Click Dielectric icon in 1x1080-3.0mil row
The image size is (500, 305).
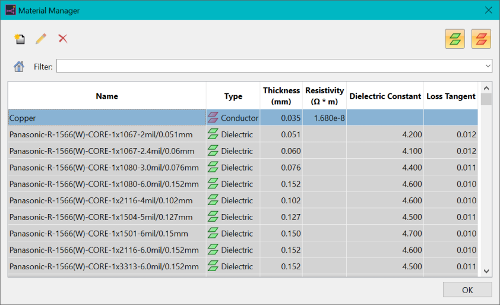click(213, 167)
